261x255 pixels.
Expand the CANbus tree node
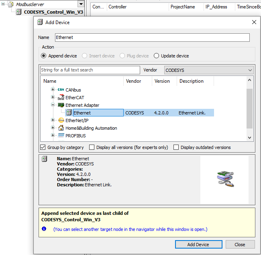pyautogui.click(x=53, y=90)
